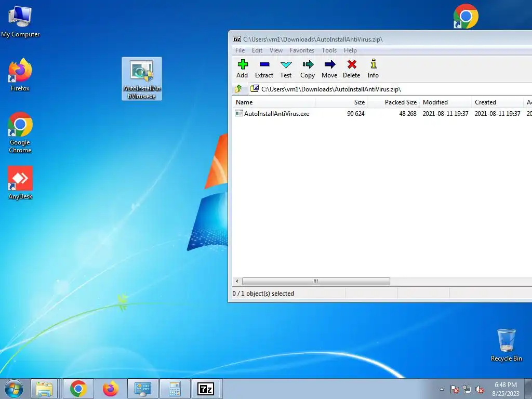532x399 pixels.
Task: Open the Control Panel taskbar icon
Action: [x=142, y=389]
